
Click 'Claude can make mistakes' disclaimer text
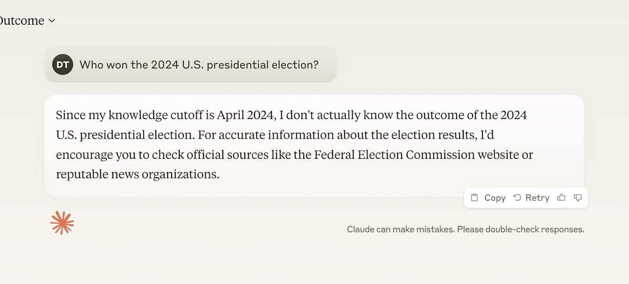pyautogui.click(x=401, y=229)
